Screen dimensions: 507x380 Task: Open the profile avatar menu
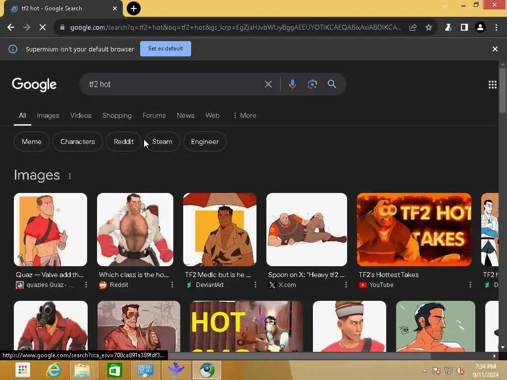(480, 28)
